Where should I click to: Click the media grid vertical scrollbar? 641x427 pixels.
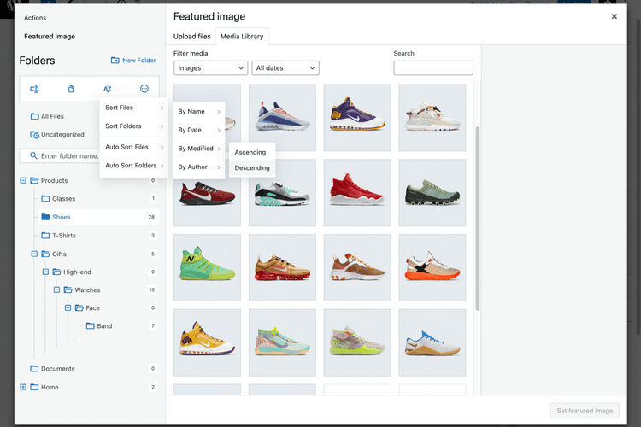tap(478, 219)
